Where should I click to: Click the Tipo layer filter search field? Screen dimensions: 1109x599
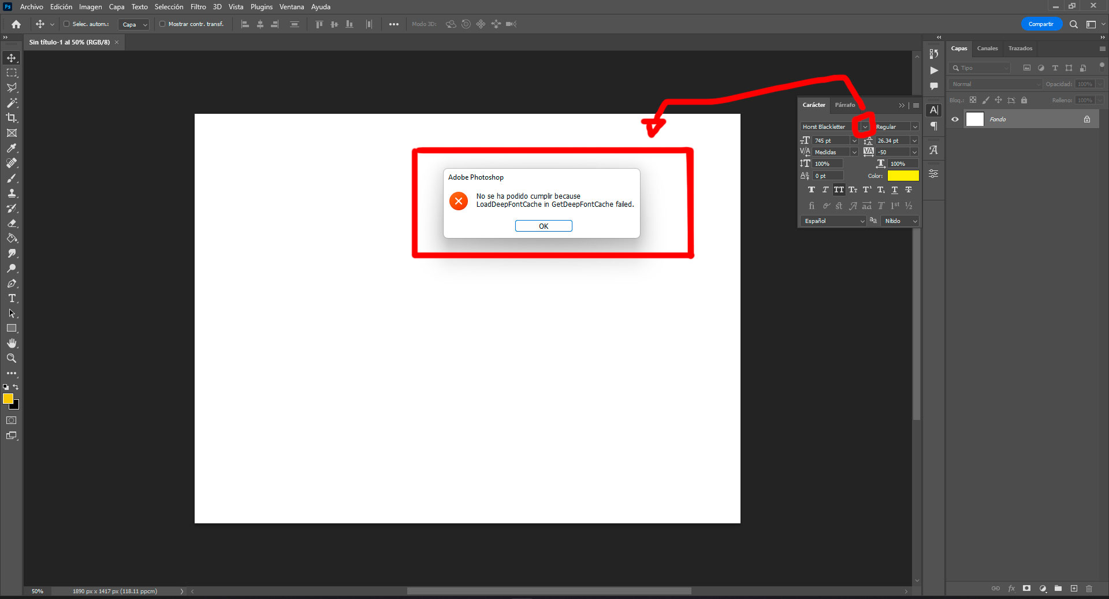979,68
